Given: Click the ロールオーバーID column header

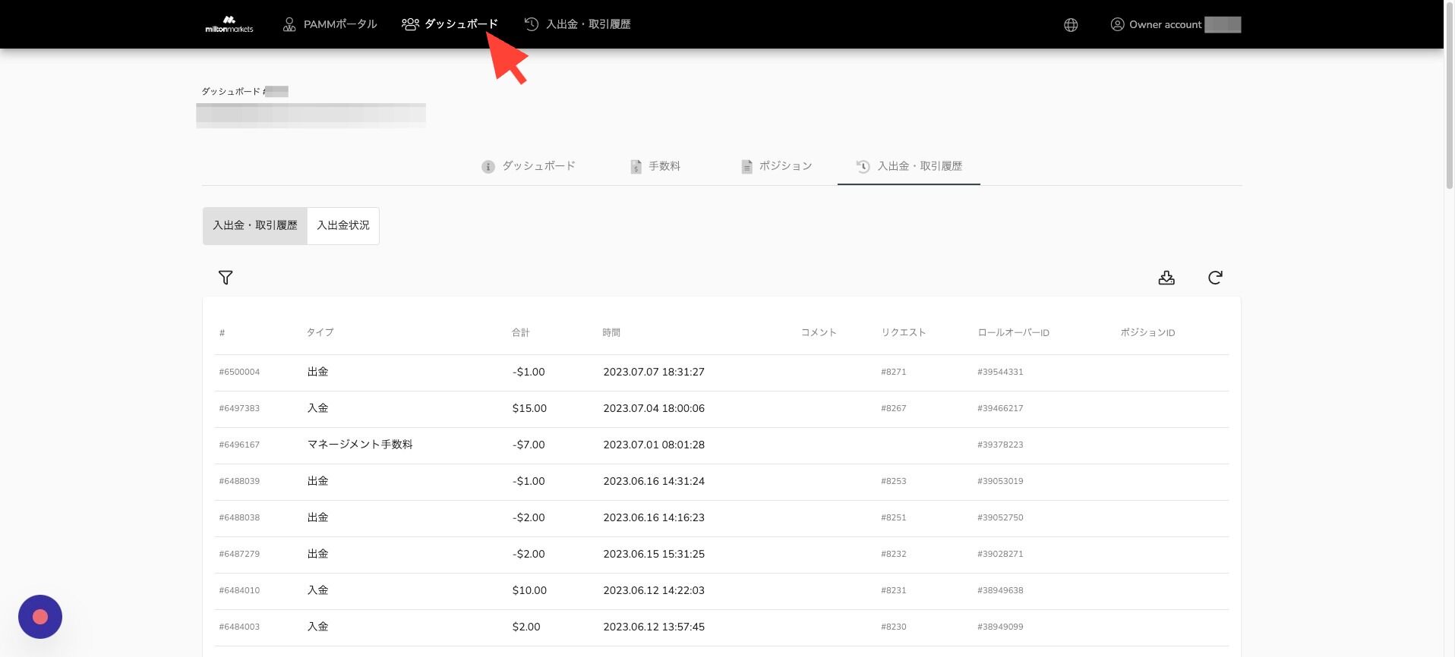Looking at the screenshot, I should coord(1013,332).
